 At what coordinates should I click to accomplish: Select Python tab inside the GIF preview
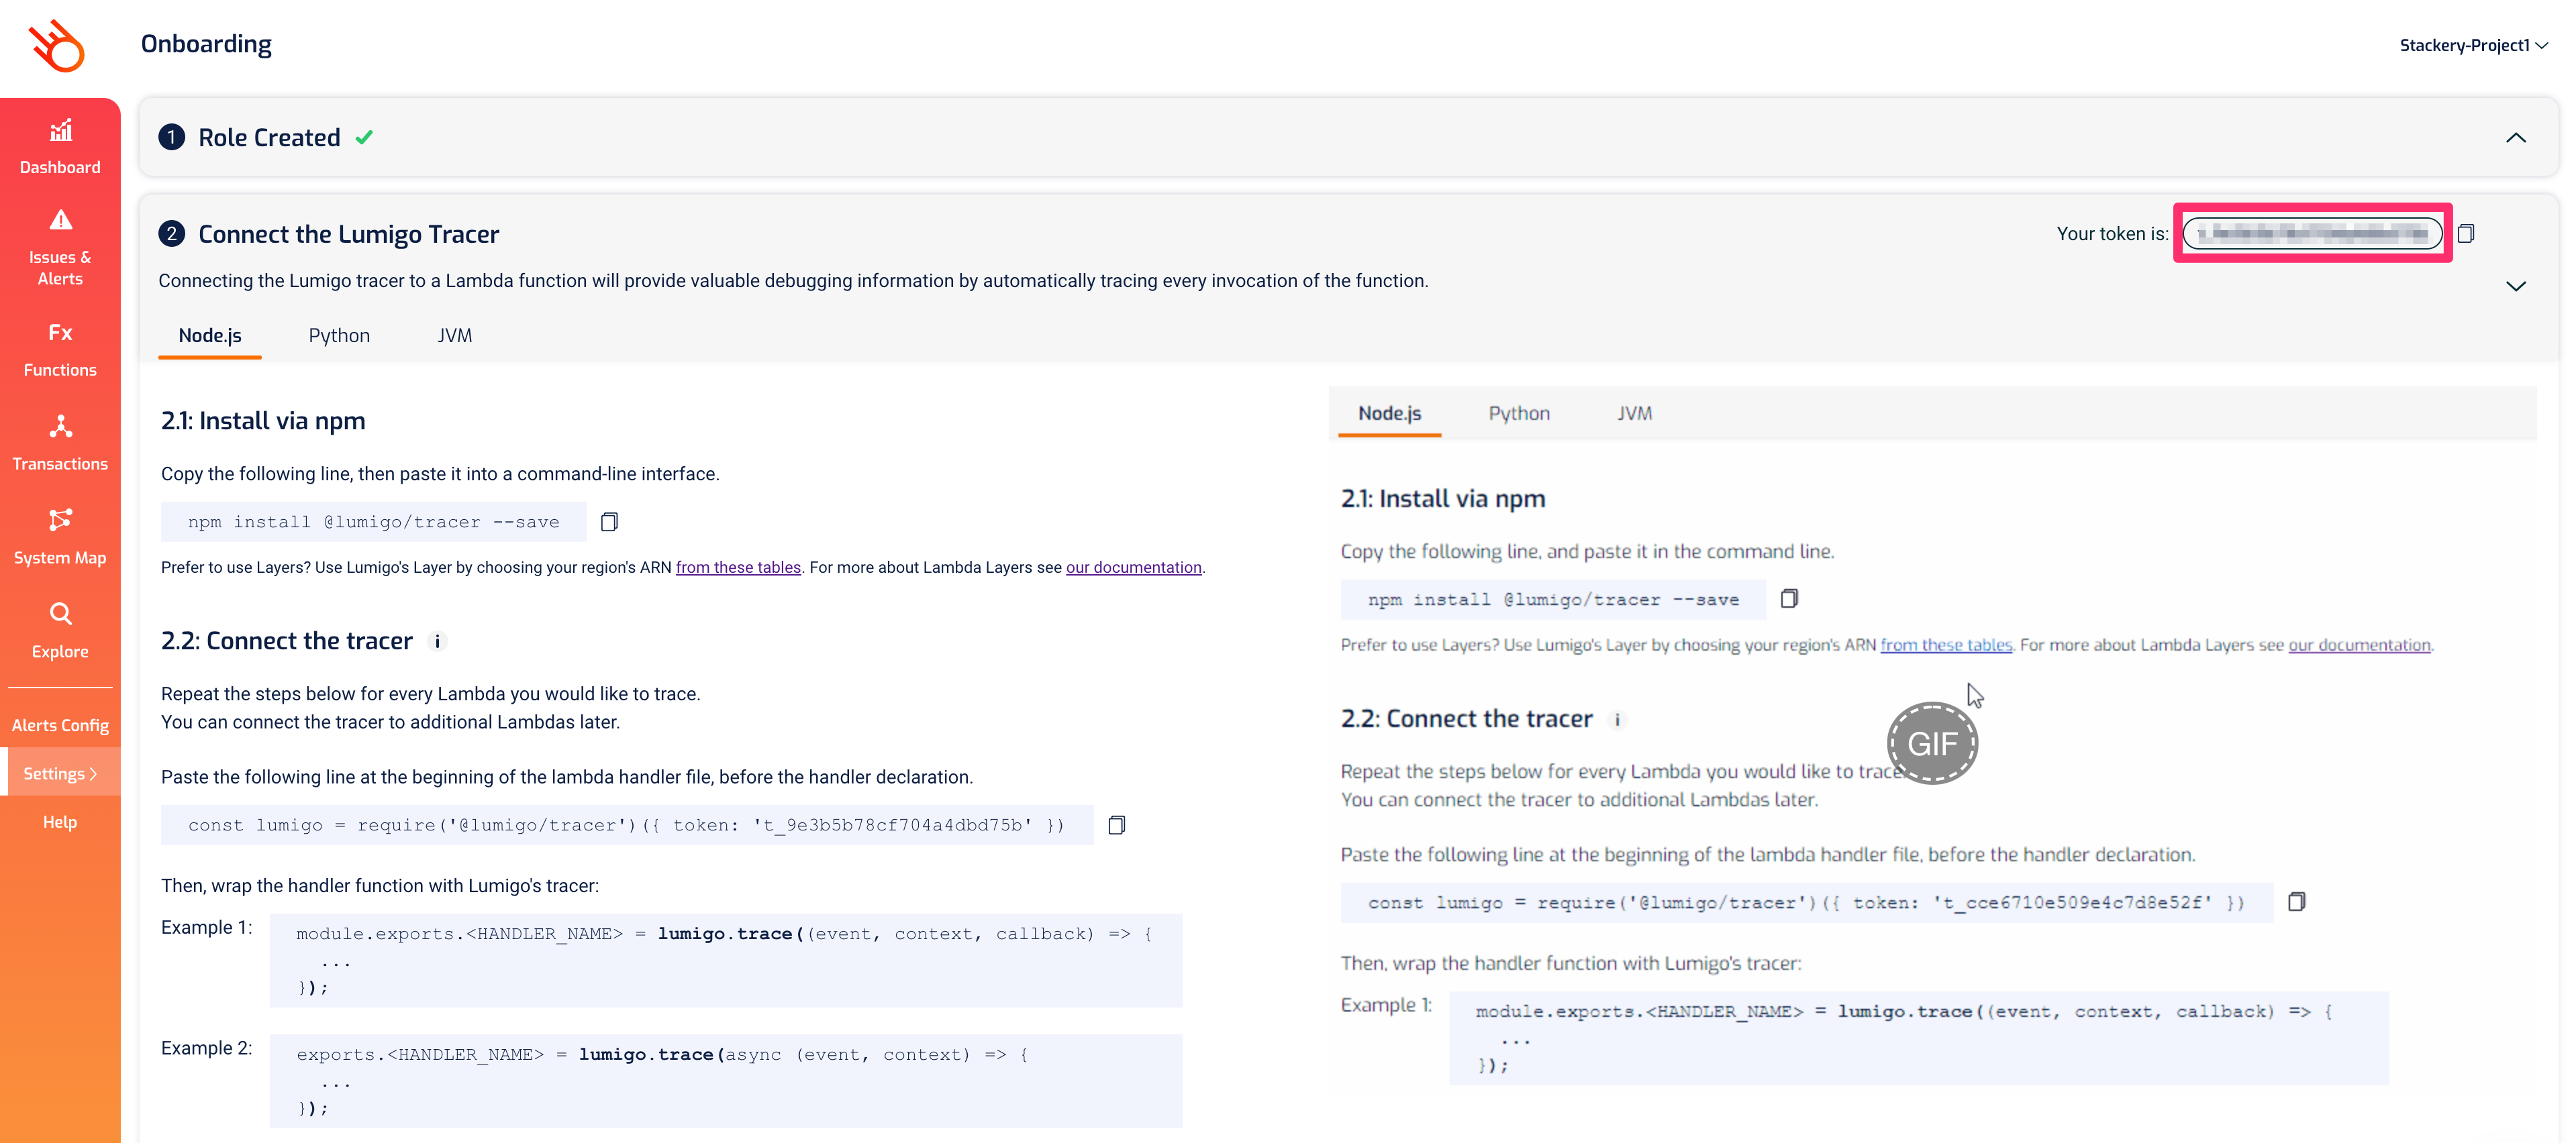click(1519, 415)
